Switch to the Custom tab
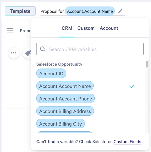The height and width of the screenshot is (152, 151). point(86,28)
